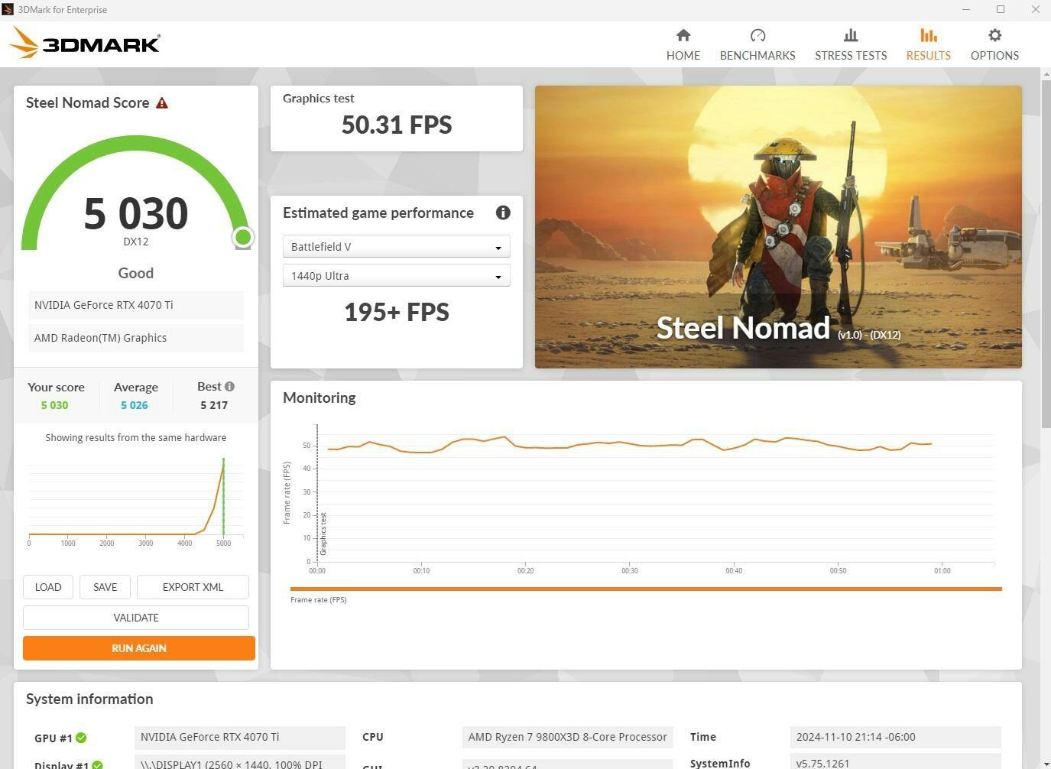Click Best score value 5 217

214,405
